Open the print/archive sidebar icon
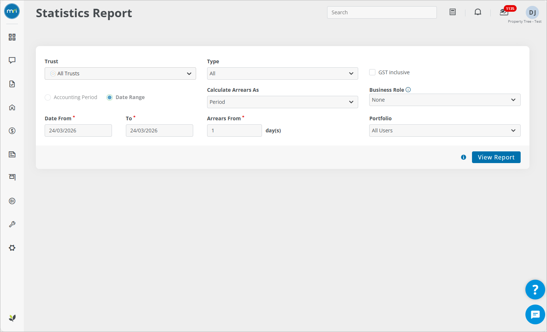This screenshot has width=547, height=332. click(12, 177)
